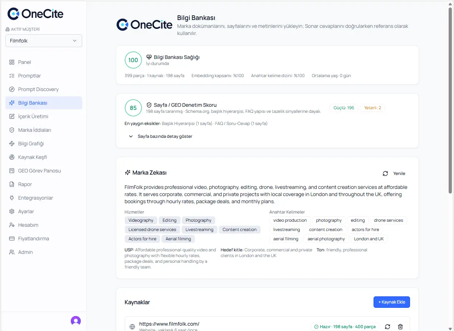The height and width of the screenshot is (331, 454).
Task: Click the Photography service tag
Action: pyautogui.click(x=198, y=220)
